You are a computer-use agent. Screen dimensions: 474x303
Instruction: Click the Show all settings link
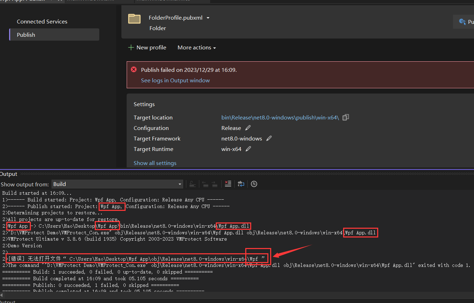(x=155, y=163)
